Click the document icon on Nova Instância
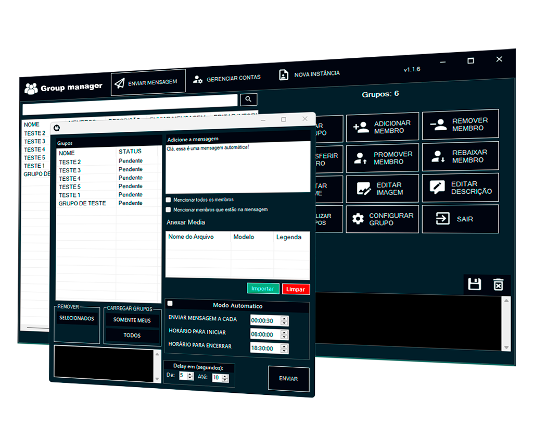The width and height of the screenshot is (533, 447). click(x=284, y=74)
